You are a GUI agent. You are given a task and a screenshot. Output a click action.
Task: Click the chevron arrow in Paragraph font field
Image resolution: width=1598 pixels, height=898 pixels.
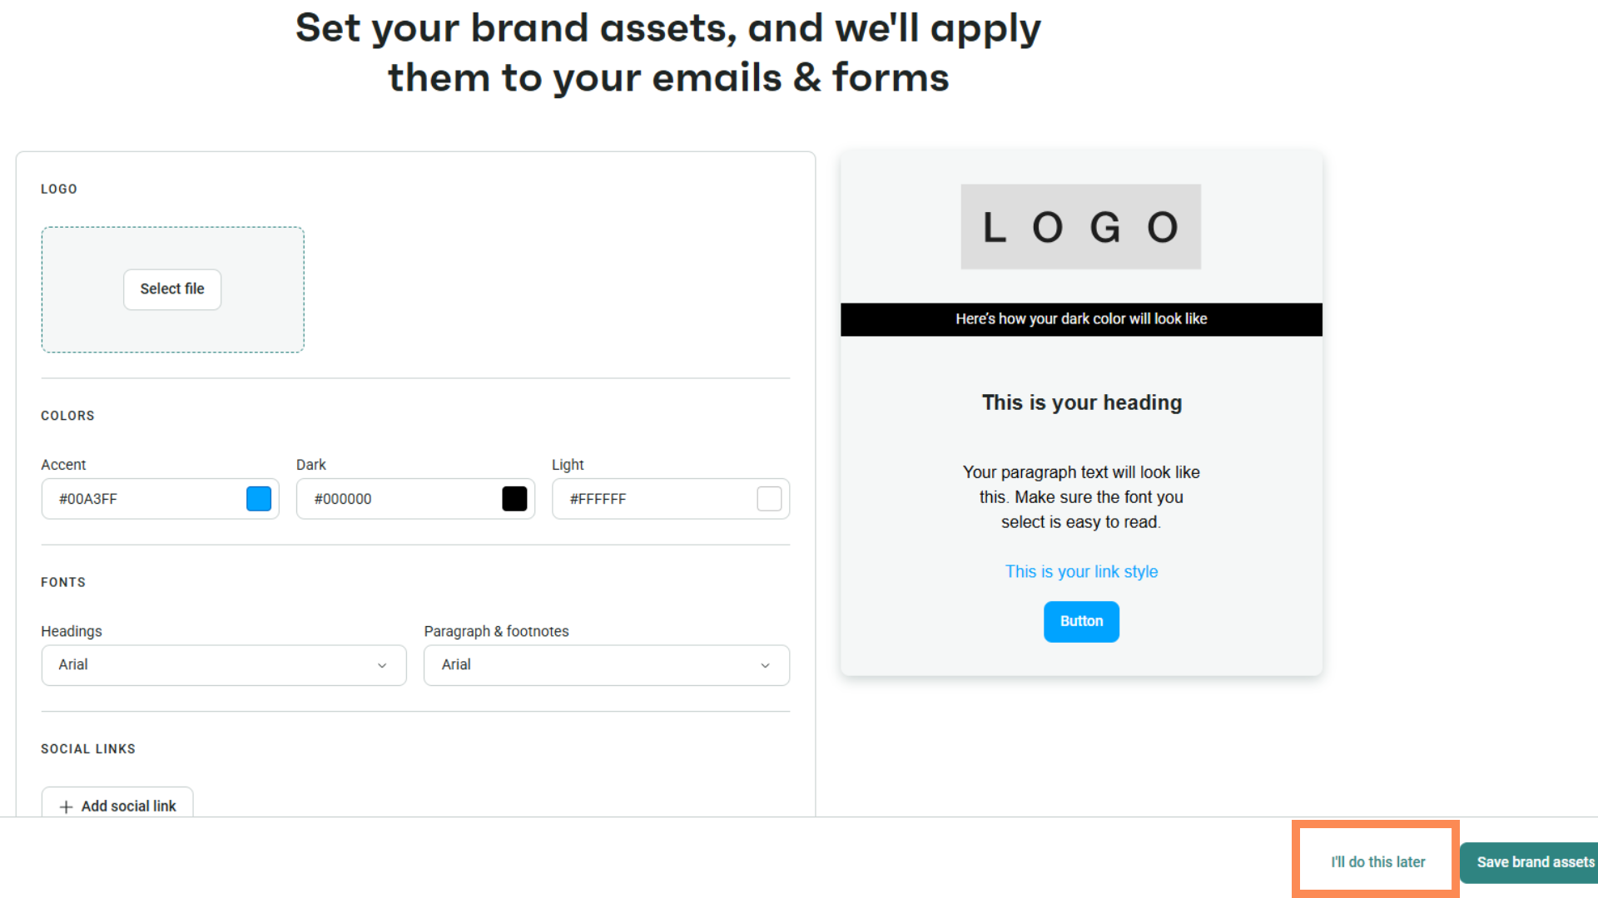765,665
